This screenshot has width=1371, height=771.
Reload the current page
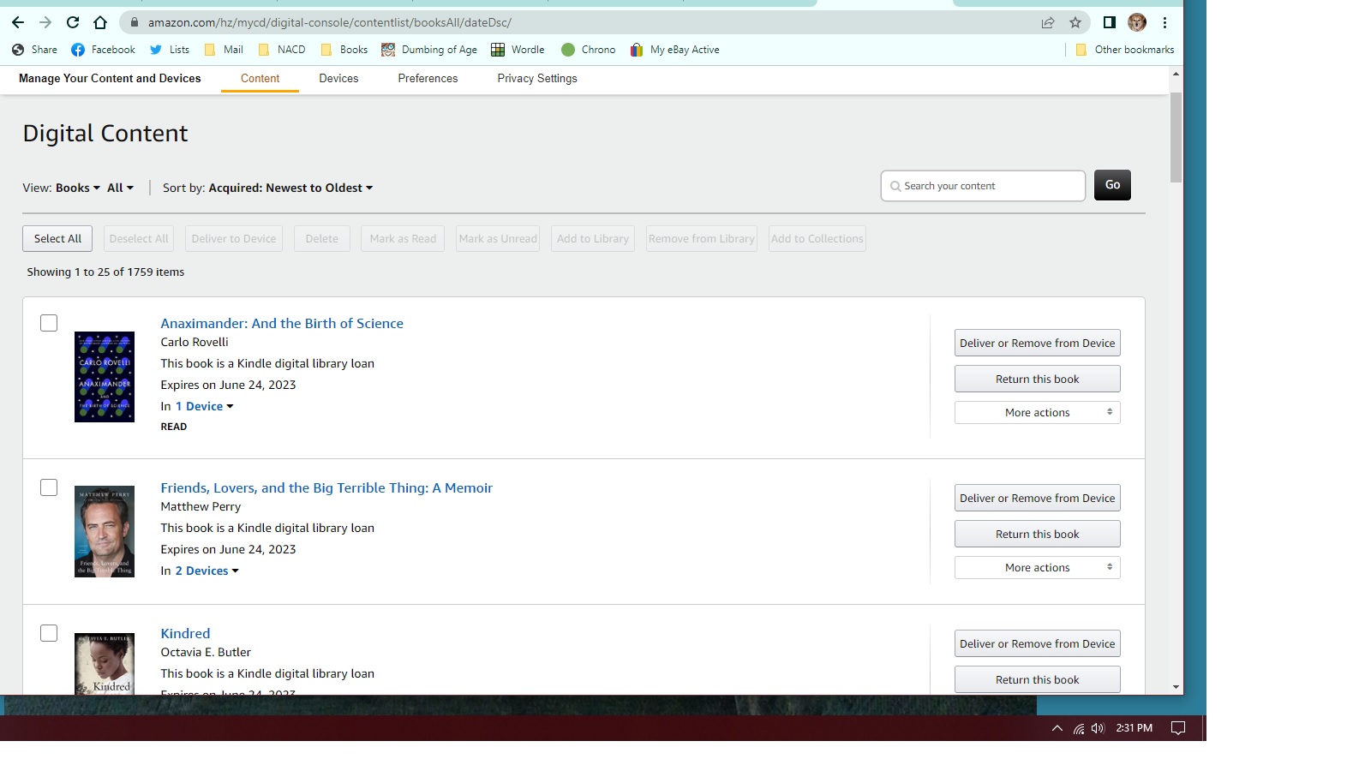(x=72, y=22)
